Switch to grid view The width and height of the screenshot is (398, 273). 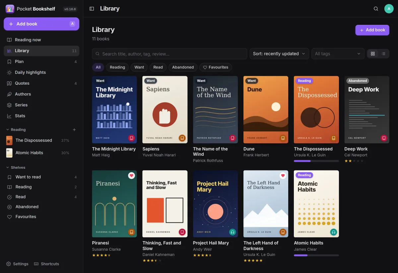373,54
